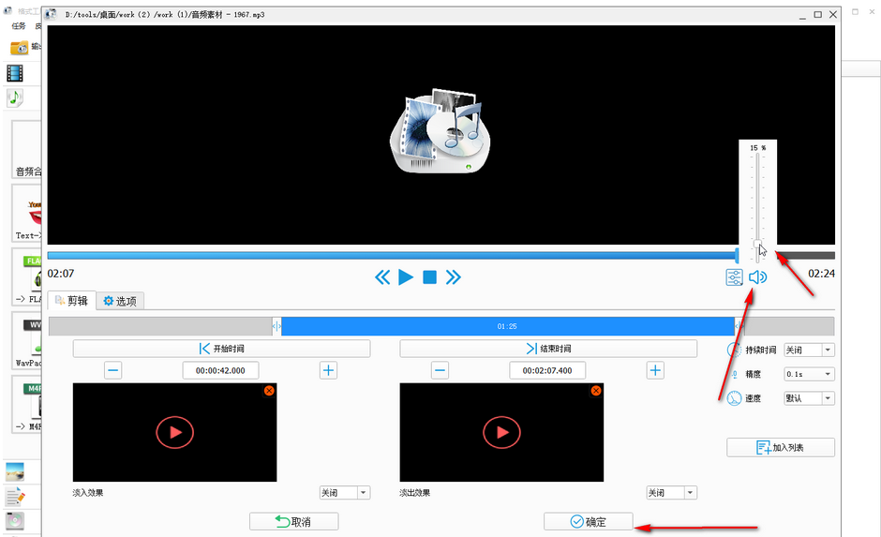
Task: Open the 淡入效果 dropdown
Action: 345,493
